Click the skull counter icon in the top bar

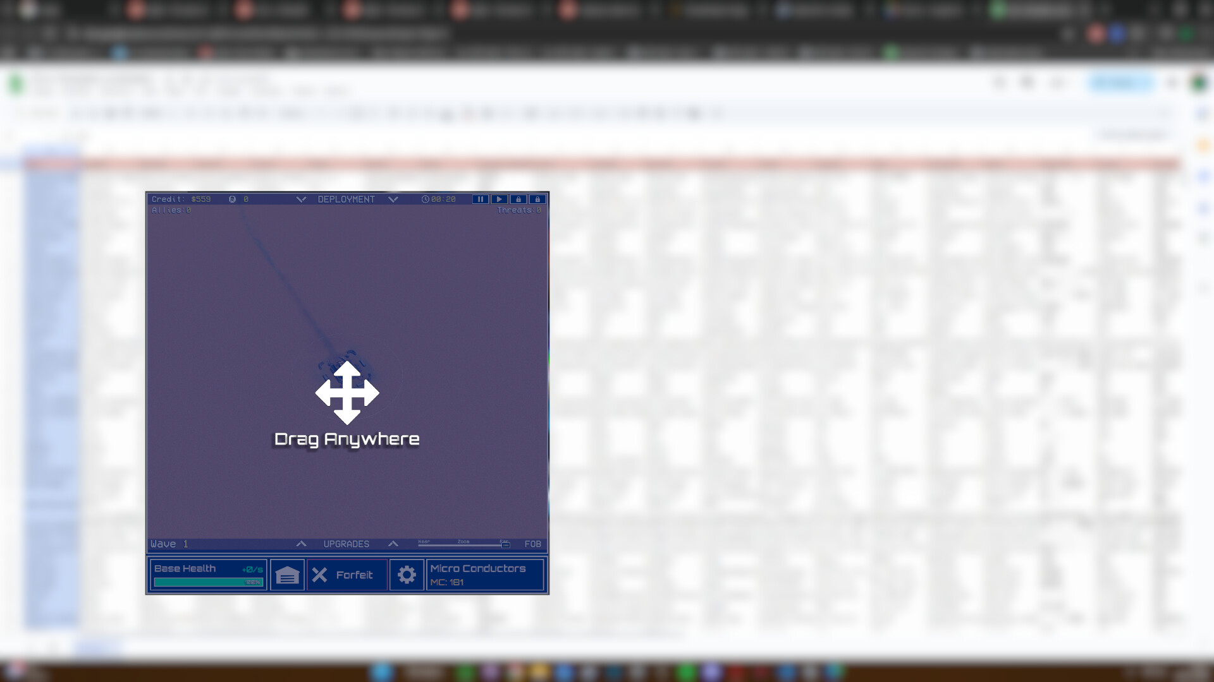tap(232, 199)
